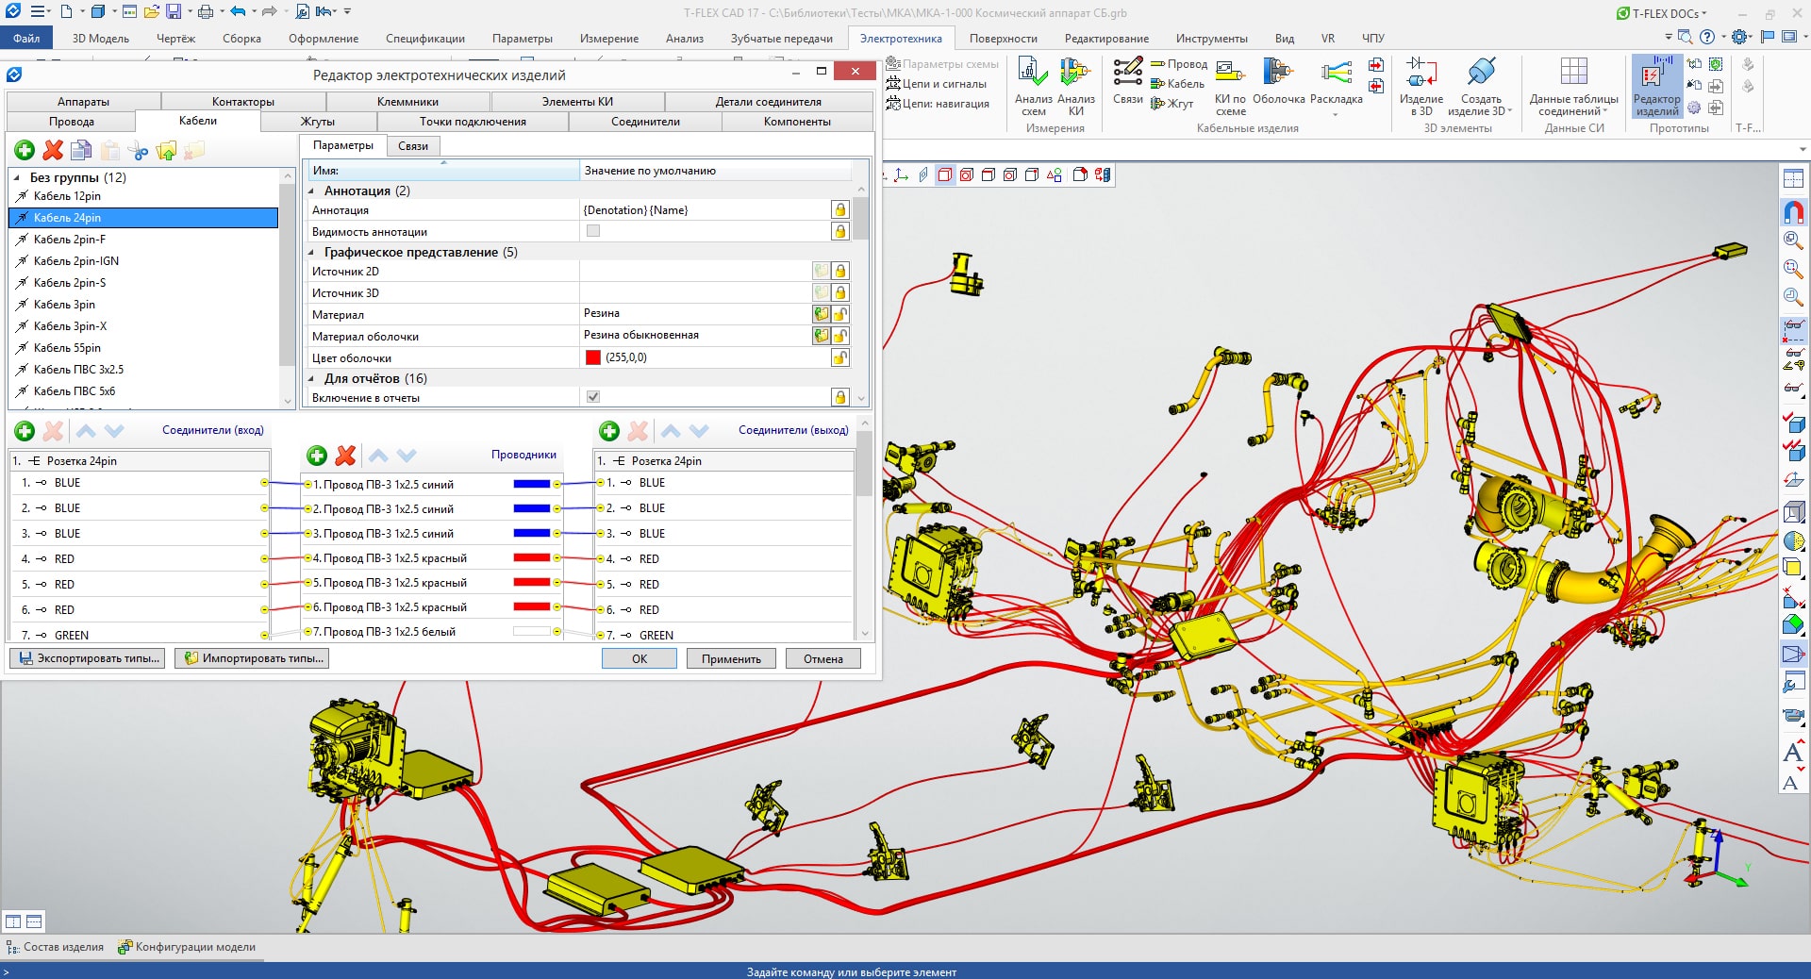The height and width of the screenshot is (979, 1811).
Task: Toggle the open lock in Материал row
Action: 840,314
